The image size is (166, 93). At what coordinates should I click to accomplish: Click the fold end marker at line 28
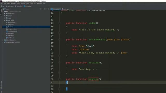coord(59,73)
